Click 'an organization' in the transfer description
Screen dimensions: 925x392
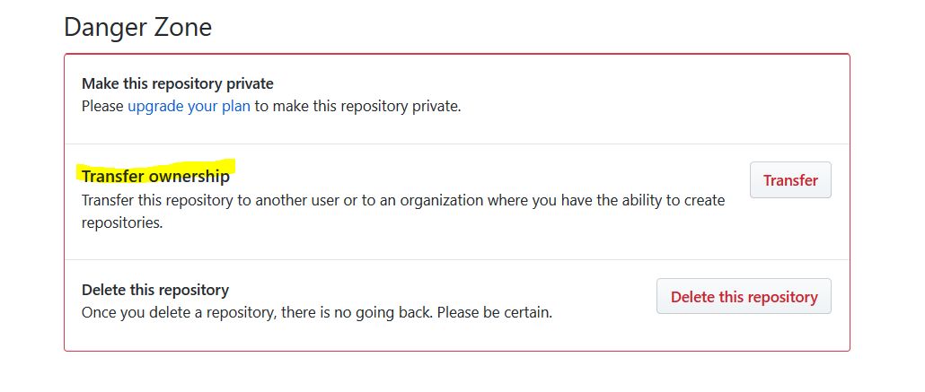pyautogui.click(x=434, y=200)
